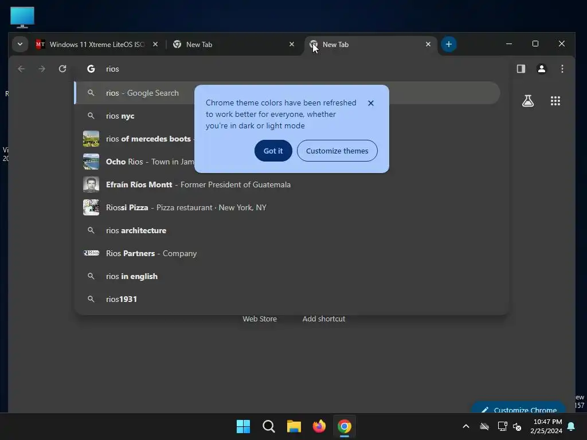Select suggestion rios architecture
Viewport: 587px width, 440px height.
click(288, 230)
